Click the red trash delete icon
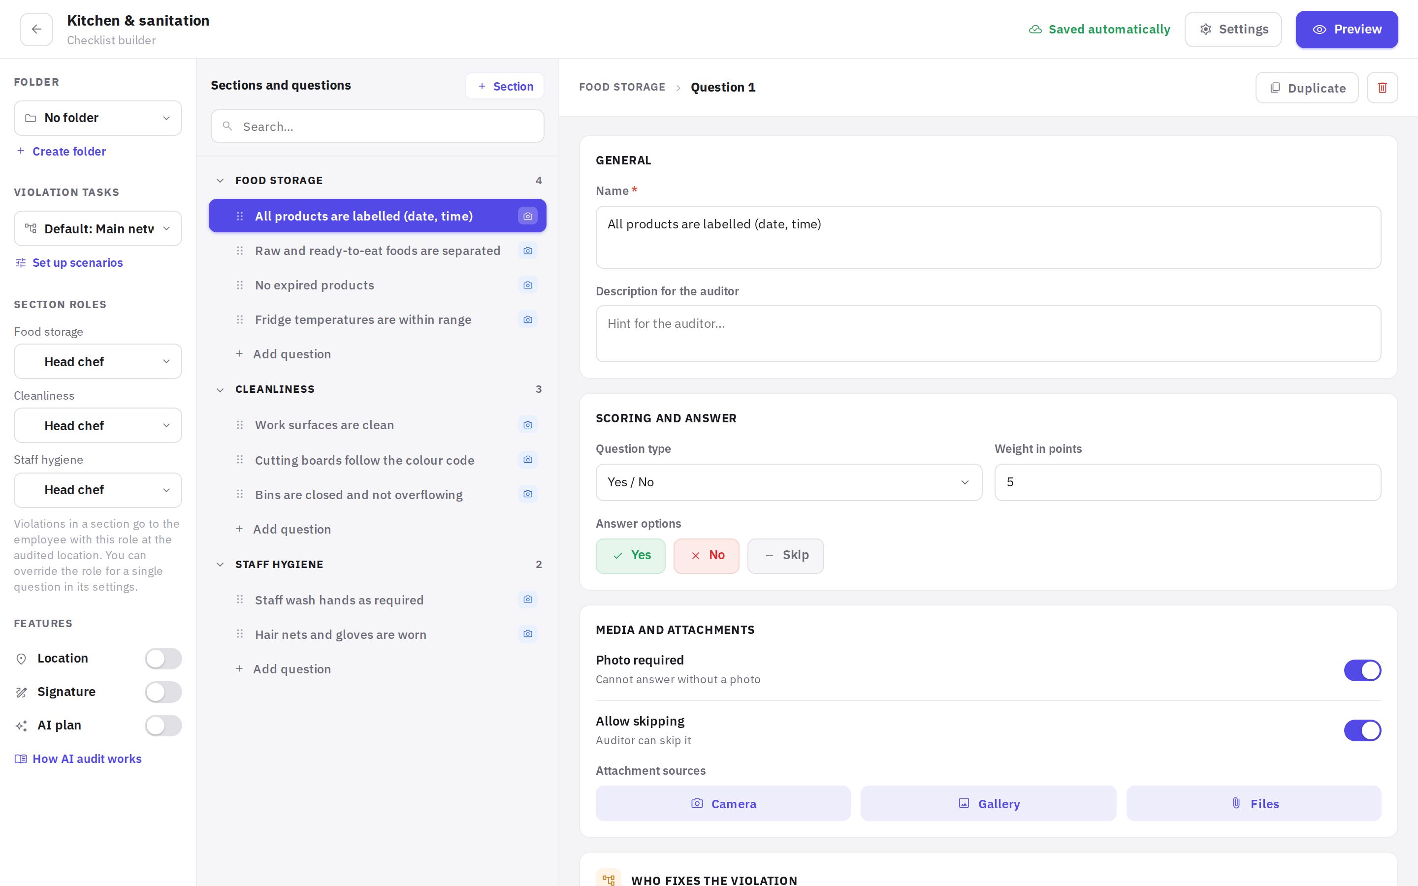1418x886 pixels. pos(1382,88)
